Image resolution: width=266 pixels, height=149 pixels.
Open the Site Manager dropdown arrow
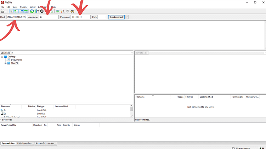pyautogui.click(x=6, y=11)
